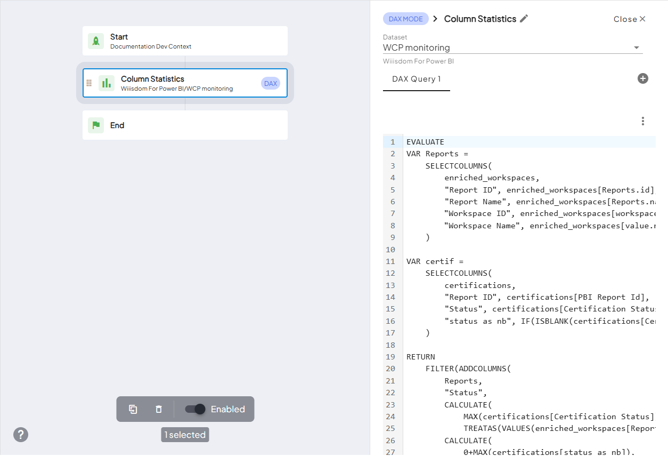Add a new DAX query with plus icon
668x456 pixels.
tap(643, 78)
